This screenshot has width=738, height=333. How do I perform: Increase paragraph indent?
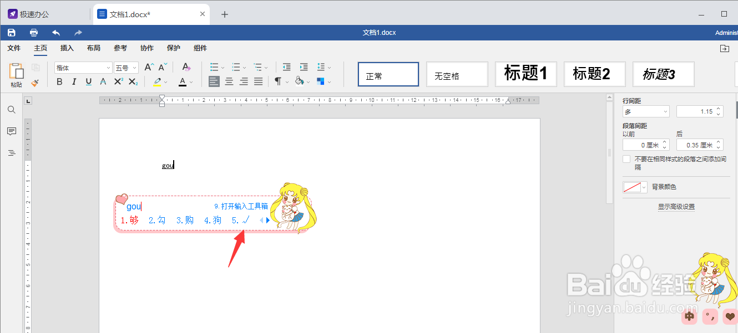[x=304, y=66]
